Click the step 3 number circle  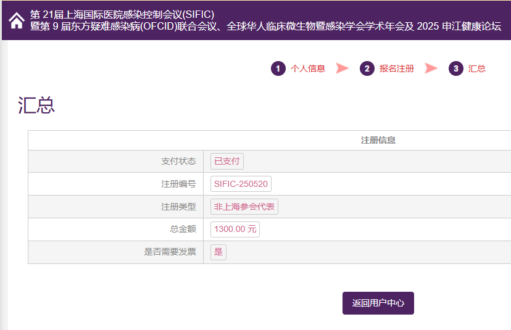click(x=456, y=68)
